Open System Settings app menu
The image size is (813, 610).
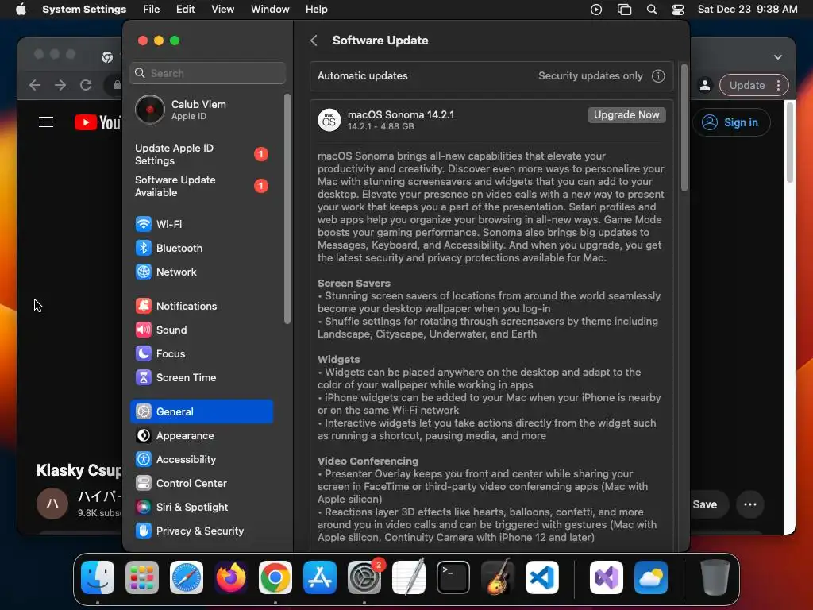(84, 10)
